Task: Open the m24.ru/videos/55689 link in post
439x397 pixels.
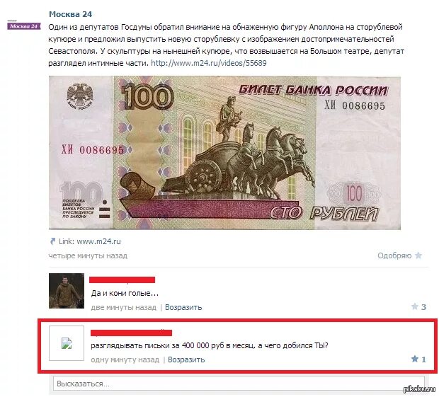Action: coord(209,63)
